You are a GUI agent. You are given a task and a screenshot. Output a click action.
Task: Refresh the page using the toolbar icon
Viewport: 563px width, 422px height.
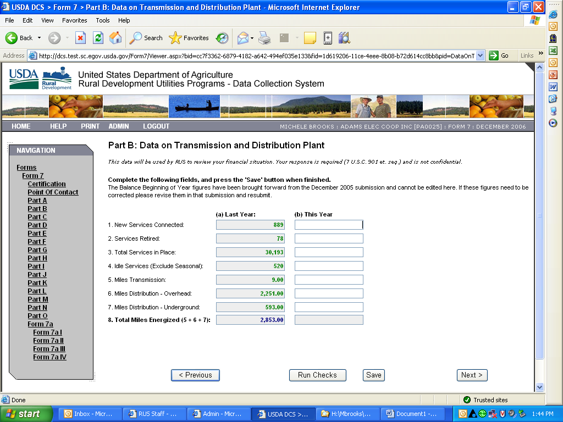point(98,38)
